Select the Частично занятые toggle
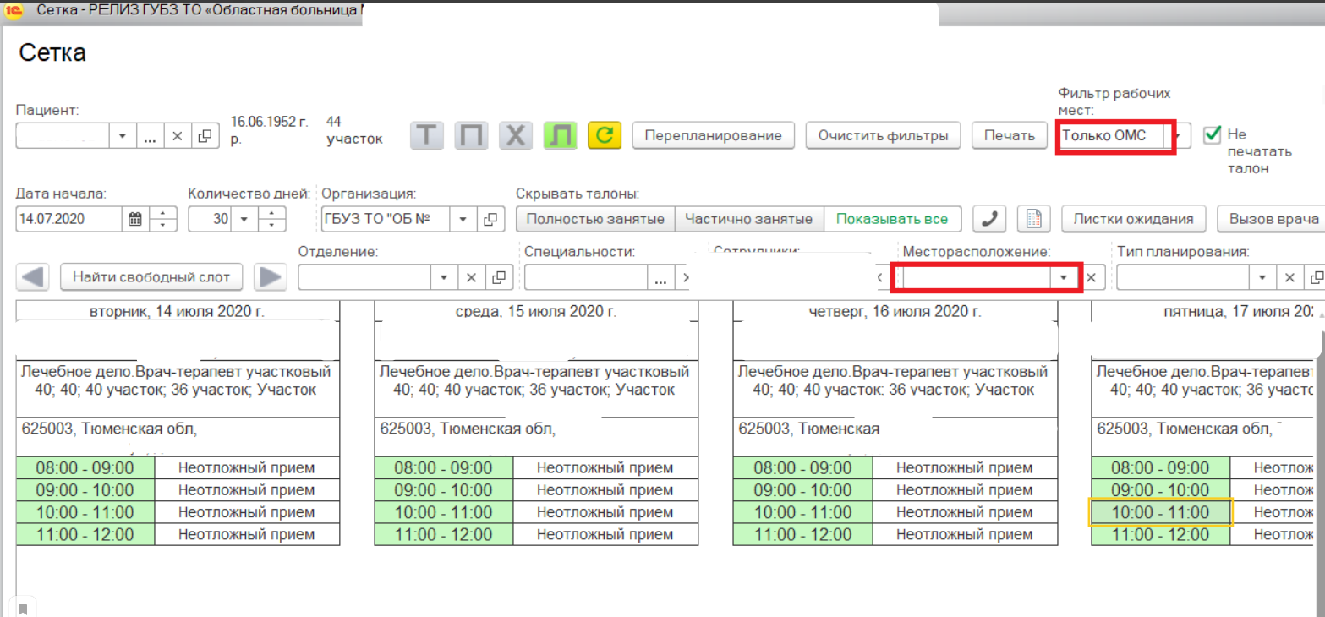 748,219
